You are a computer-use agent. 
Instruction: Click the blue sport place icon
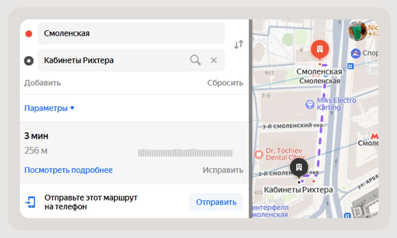click(x=356, y=53)
